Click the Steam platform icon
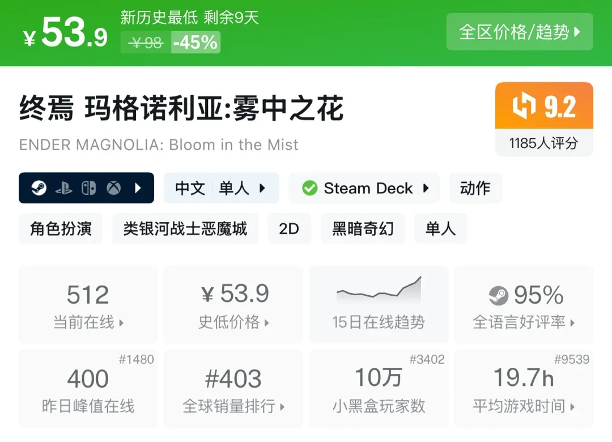Image resolution: width=612 pixels, height=442 pixels. tap(39, 188)
